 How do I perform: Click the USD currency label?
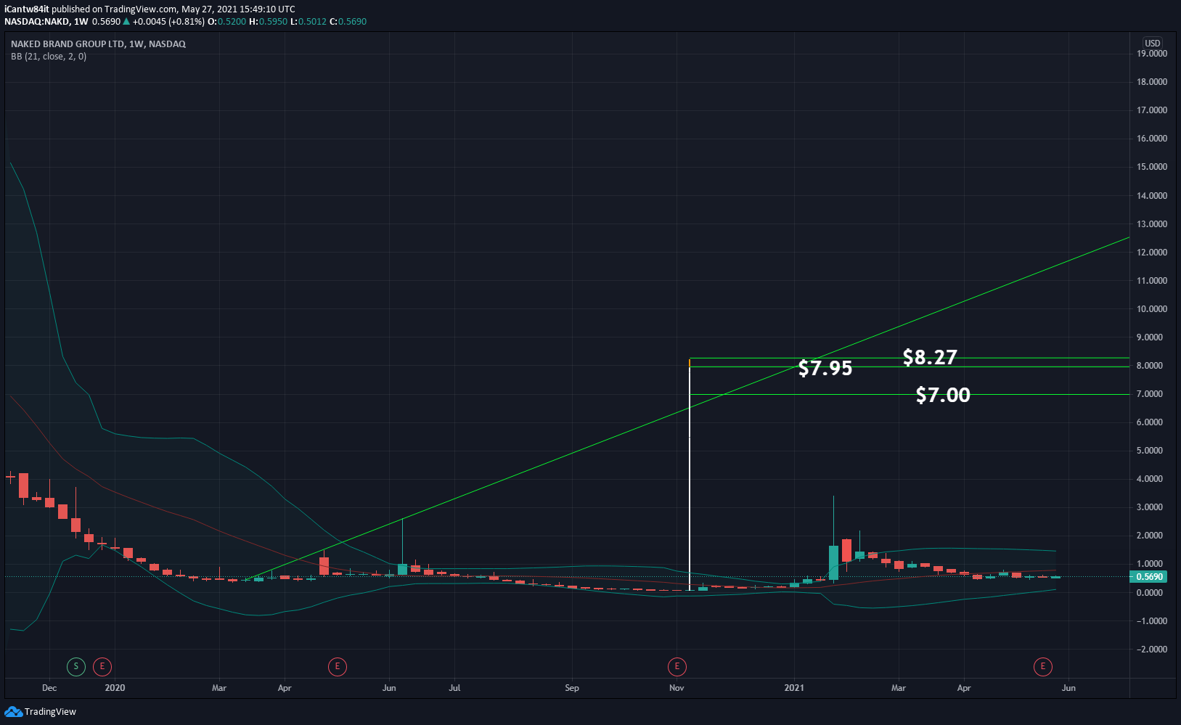click(1153, 43)
